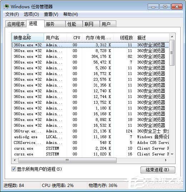Select 360se.exe row using 56,472 K
The image size is (186, 192).
pyautogui.click(x=90, y=62)
